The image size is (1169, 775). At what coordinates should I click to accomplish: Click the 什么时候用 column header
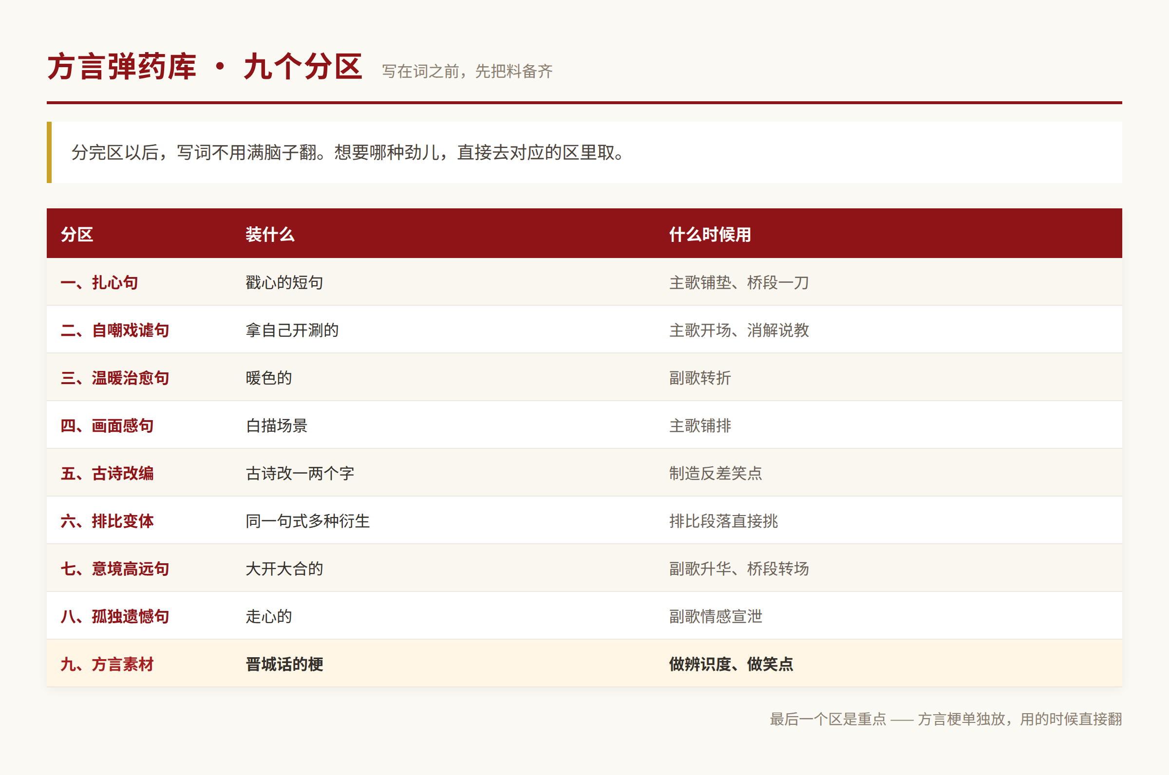710,234
